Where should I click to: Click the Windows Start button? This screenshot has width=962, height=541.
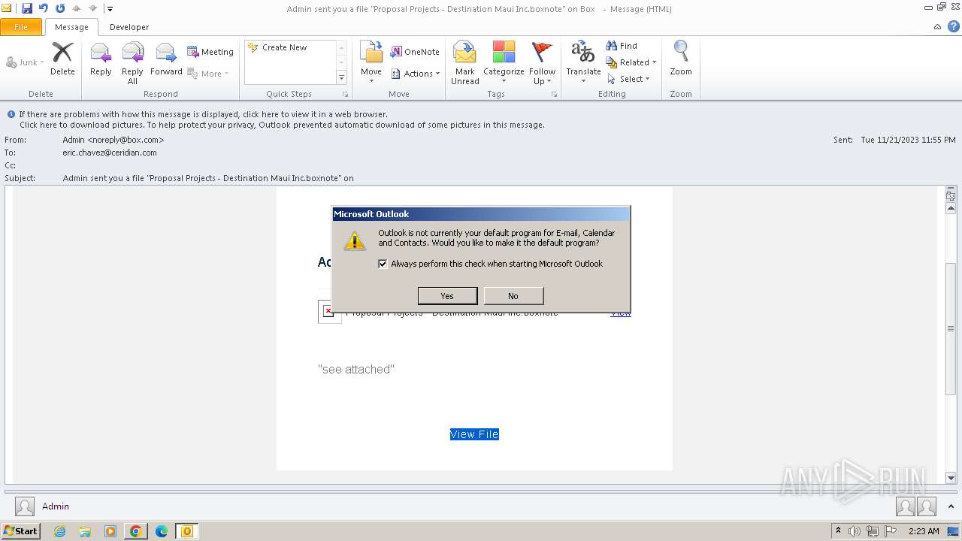coord(21,531)
